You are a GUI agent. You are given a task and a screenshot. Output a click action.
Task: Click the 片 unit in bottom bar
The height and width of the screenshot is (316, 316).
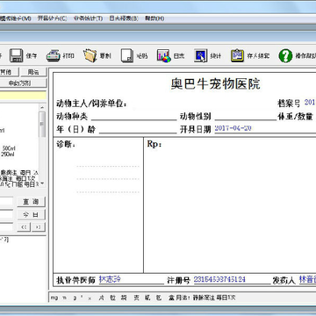(x=102, y=298)
